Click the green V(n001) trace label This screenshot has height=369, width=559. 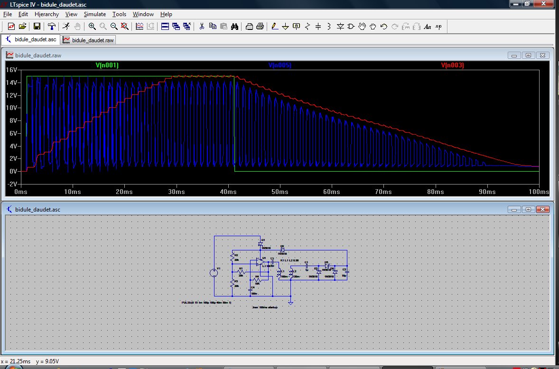pyautogui.click(x=107, y=65)
